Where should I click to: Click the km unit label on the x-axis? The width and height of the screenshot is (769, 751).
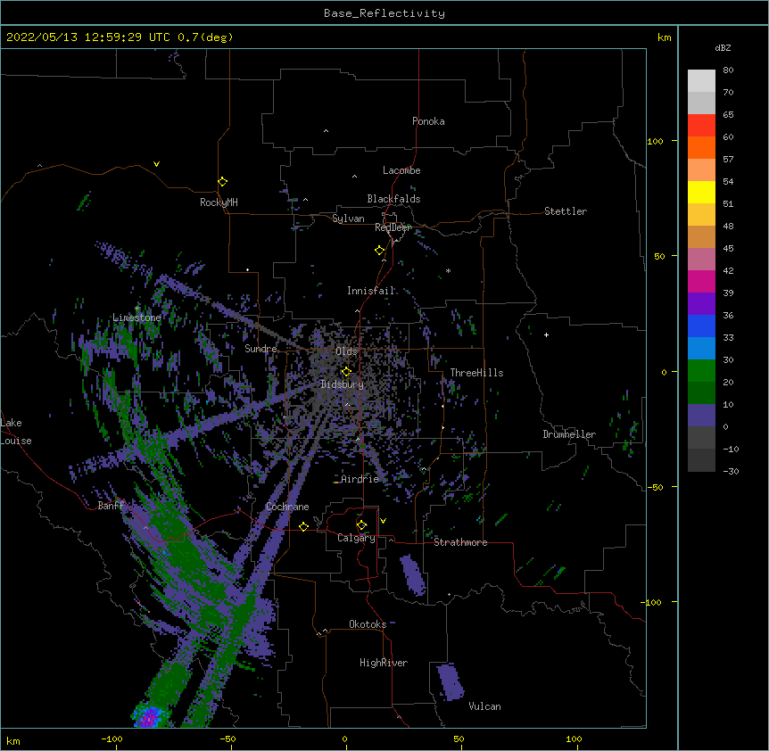pyautogui.click(x=13, y=741)
